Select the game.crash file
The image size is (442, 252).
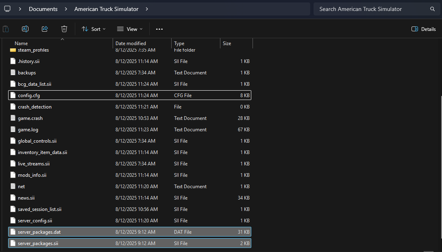tap(130, 118)
